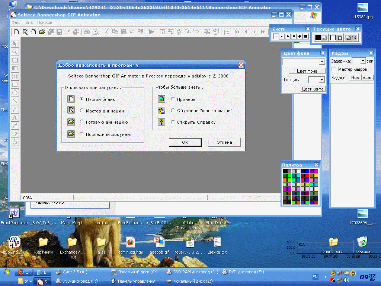Click the "Цвет канта" button

coord(314,89)
